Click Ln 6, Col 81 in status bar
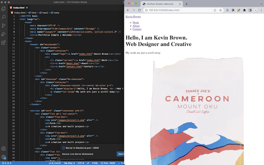 point(55,163)
